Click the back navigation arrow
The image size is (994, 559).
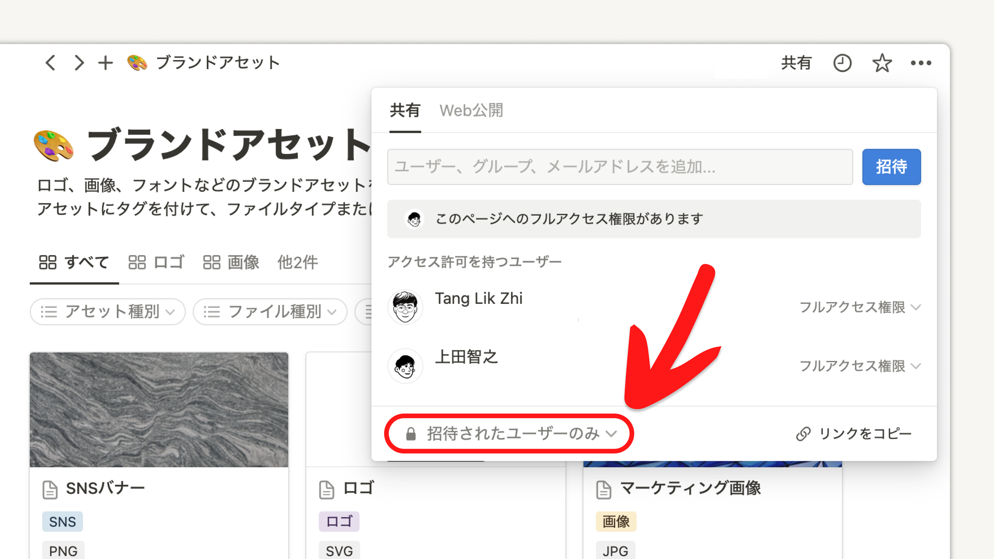[x=50, y=62]
